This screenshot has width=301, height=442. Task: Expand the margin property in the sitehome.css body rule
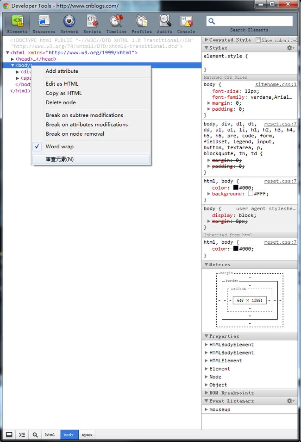pyautogui.click(x=209, y=103)
